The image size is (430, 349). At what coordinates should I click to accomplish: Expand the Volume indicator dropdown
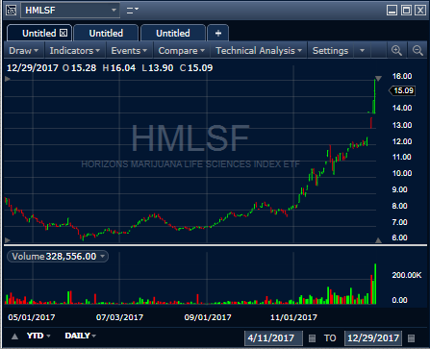[103, 257]
